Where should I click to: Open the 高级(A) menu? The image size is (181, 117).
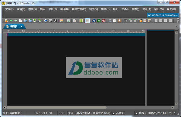point(147,9)
